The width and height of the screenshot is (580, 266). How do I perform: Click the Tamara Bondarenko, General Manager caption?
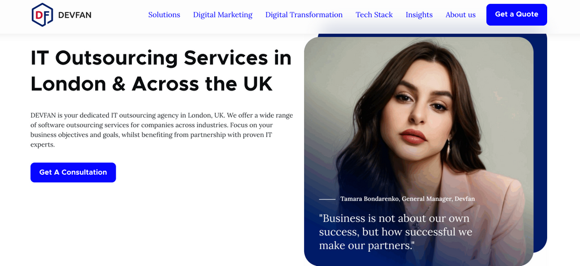coord(407,199)
